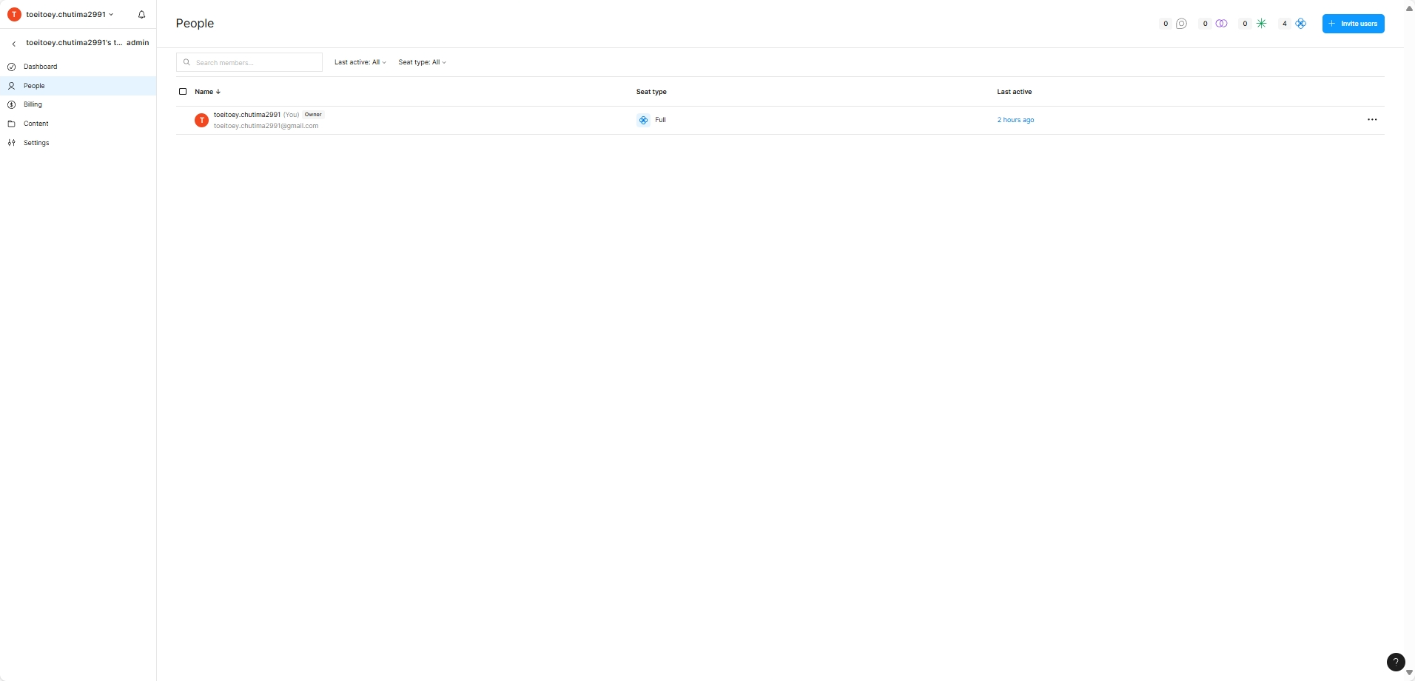Screen dimensions: 1415x681
Task: Click the email toeitoey.chutima2991@gmail.com
Action: 266,126
